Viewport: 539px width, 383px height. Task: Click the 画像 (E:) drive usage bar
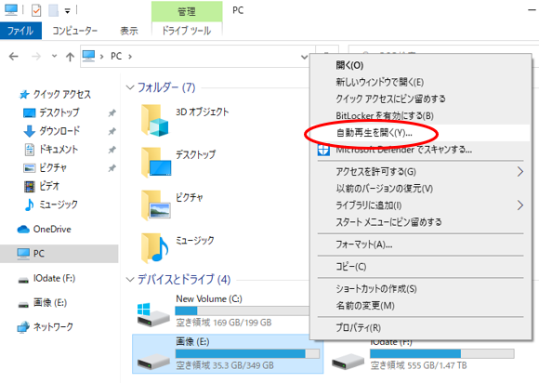point(247,354)
